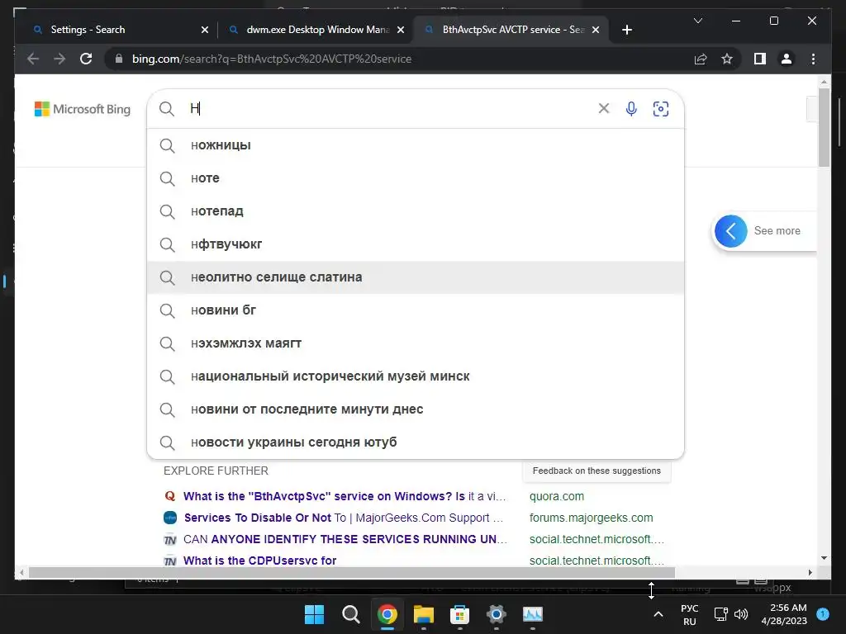Open Services To Disable Or Not link
The height and width of the screenshot is (634, 846).
pos(344,518)
